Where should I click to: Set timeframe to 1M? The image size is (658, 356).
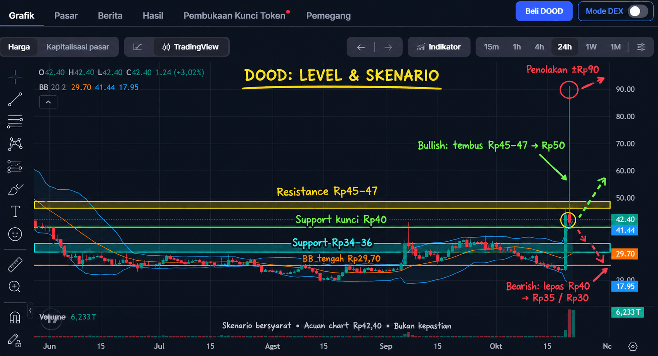616,47
